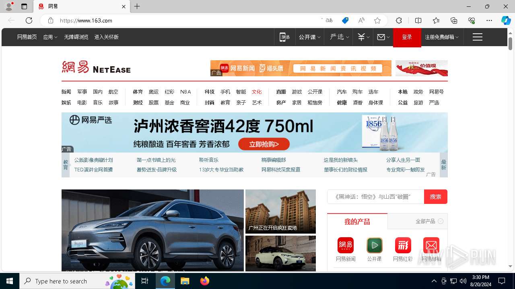515x289 pixels.
Task: Click the red 搜索 button
Action: pyautogui.click(x=436, y=197)
